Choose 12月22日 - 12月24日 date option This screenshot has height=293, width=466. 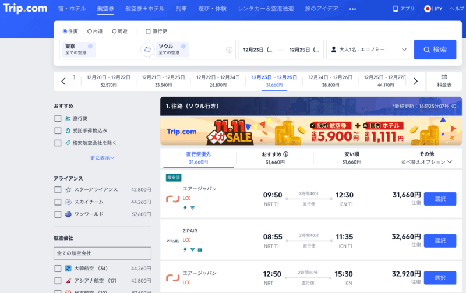click(218, 81)
